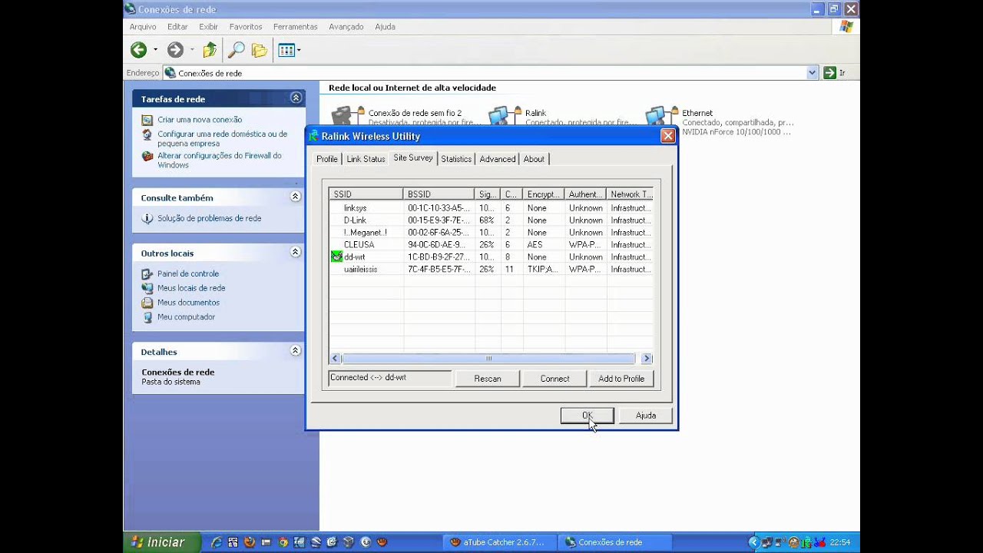Show the Folders pane
Image resolution: width=983 pixels, height=553 pixels.
point(260,51)
